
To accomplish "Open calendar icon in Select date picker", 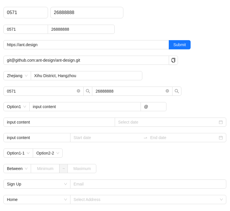I will click(x=221, y=122).
